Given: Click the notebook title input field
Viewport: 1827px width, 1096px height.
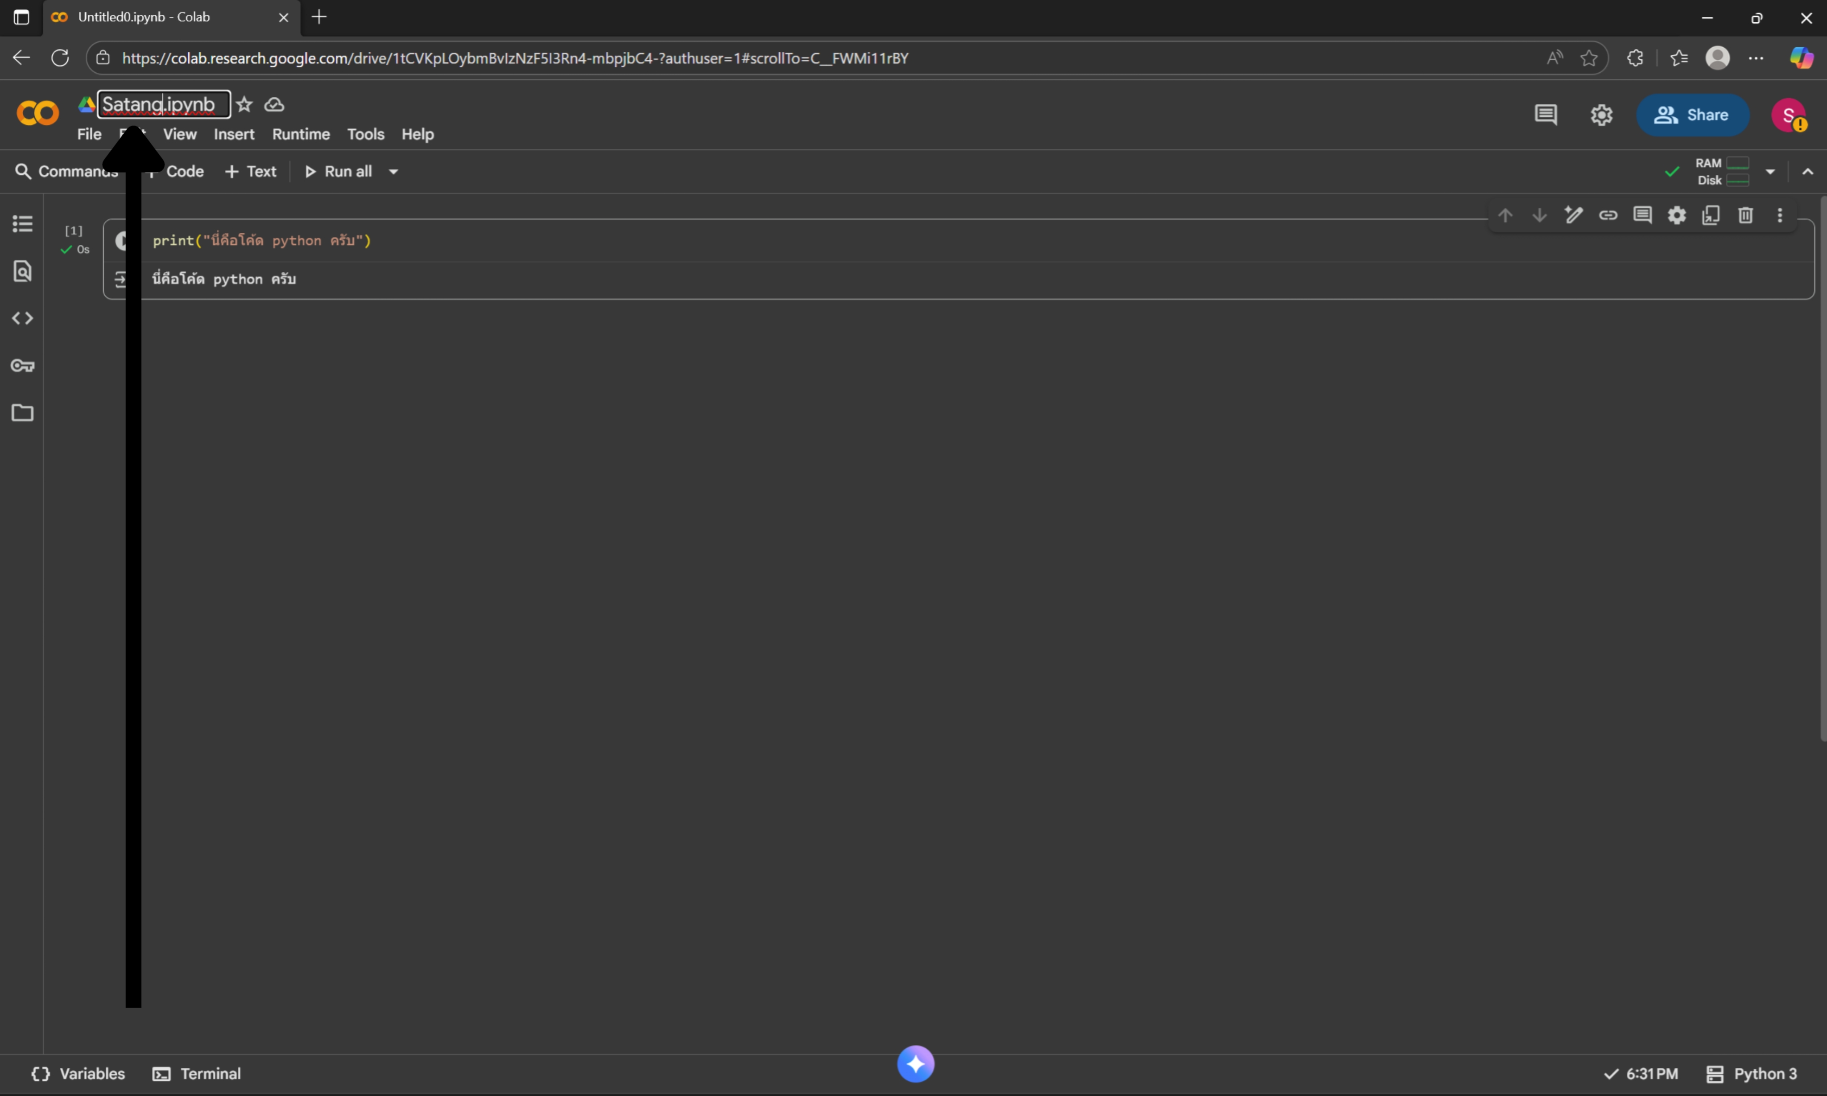Looking at the screenshot, I should click(x=164, y=105).
